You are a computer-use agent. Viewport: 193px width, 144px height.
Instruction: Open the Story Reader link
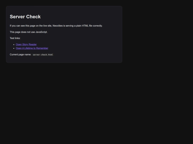(x=26, y=44)
